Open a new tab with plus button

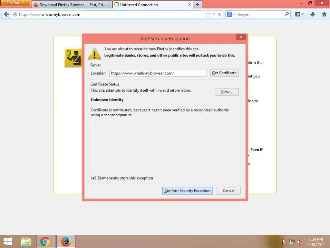click(198, 5)
